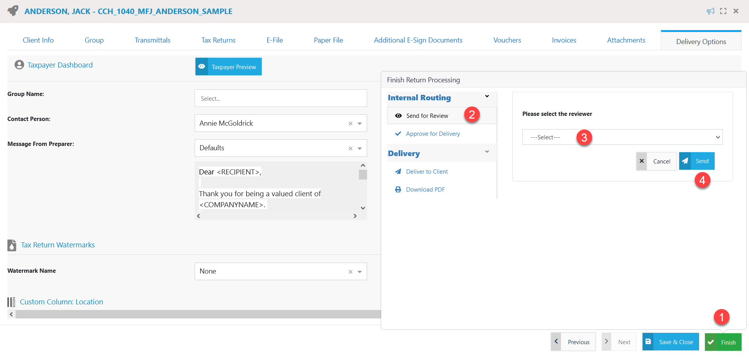
Task: Click the disk icon on Save & Close
Action: pyautogui.click(x=649, y=341)
